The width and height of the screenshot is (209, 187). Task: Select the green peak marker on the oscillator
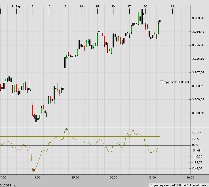66,130
